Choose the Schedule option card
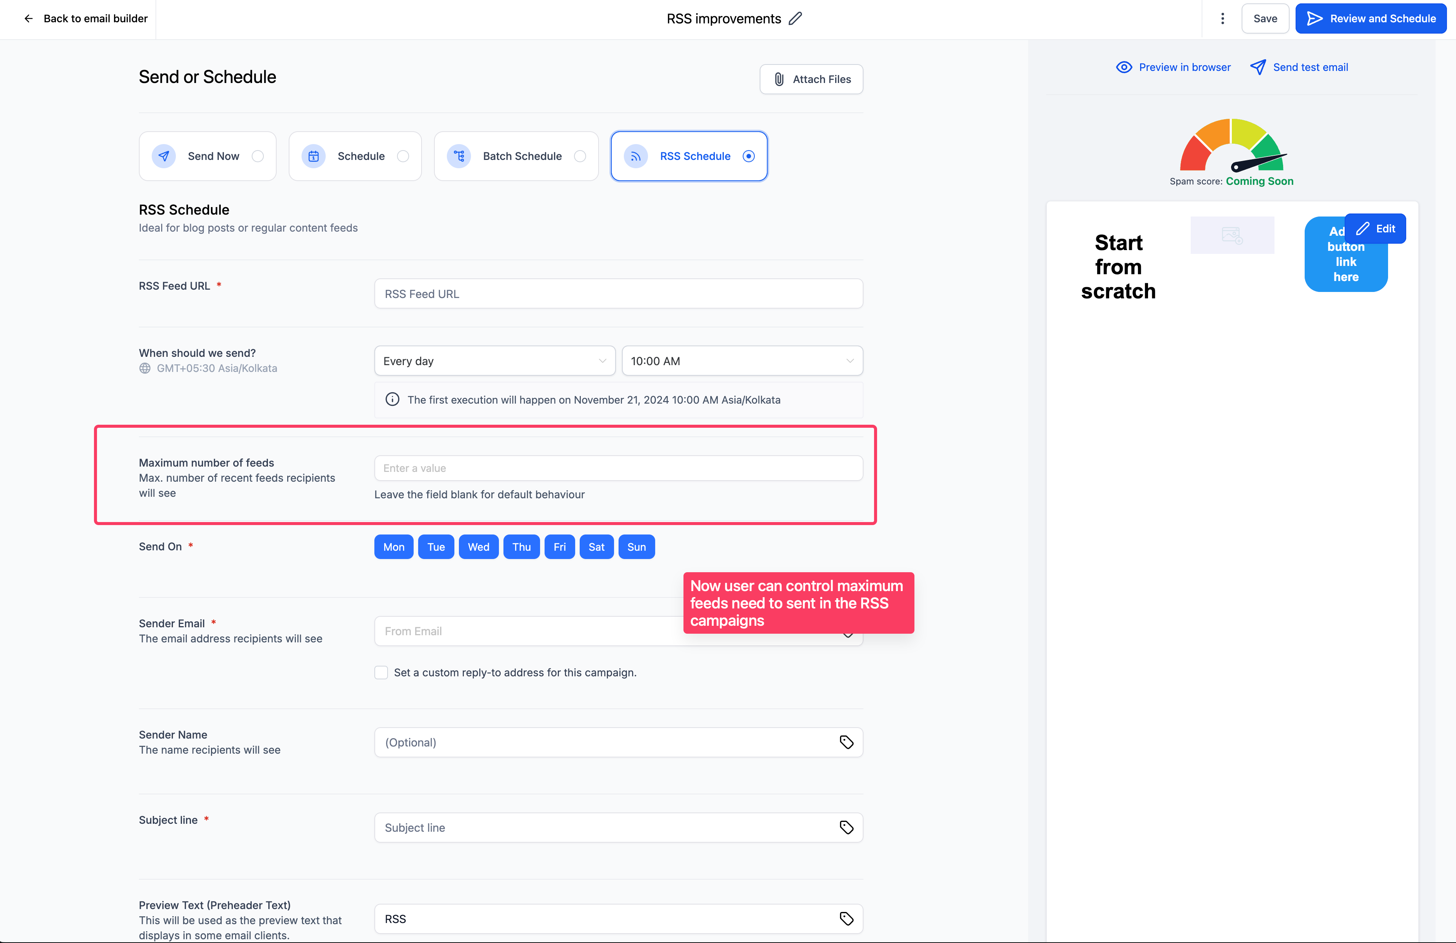1456x943 pixels. coord(355,156)
